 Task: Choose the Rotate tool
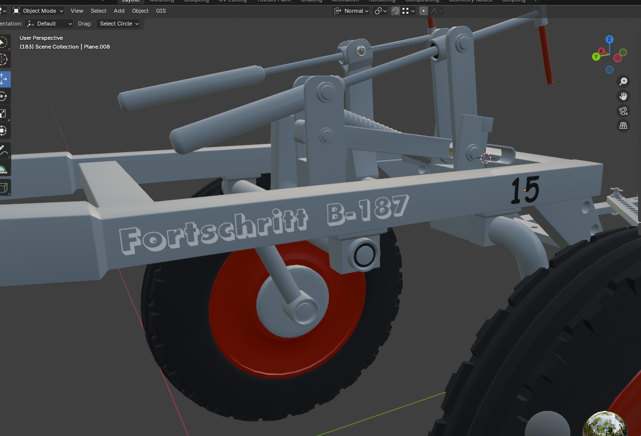(3, 96)
